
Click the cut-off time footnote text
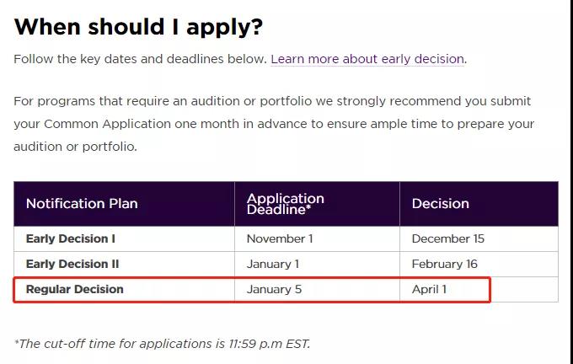[162, 343]
